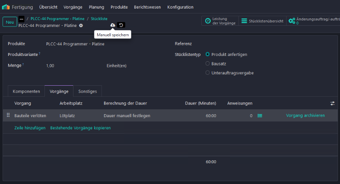Click Vorgang archivieren link

pyautogui.click(x=305, y=115)
